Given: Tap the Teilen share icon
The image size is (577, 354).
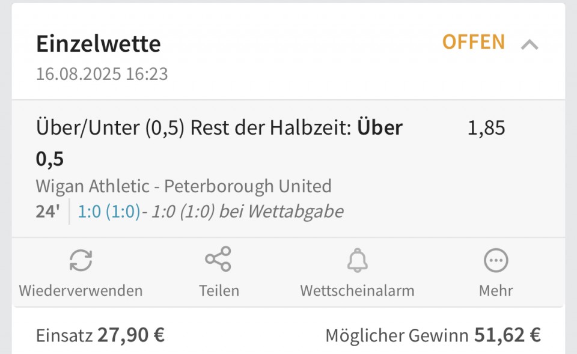Looking at the screenshot, I should pyautogui.click(x=218, y=259).
